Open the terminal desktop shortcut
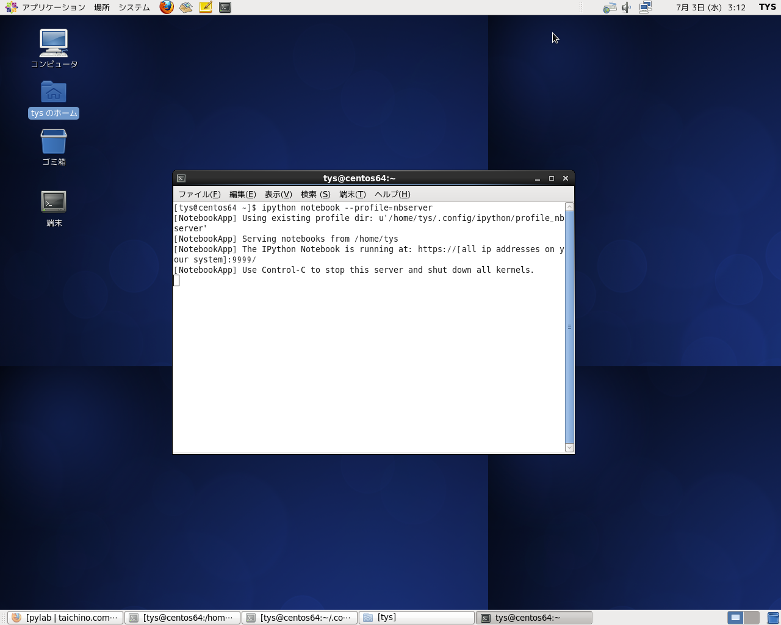Image resolution: width=781 pixels, height=625 pixels. point(54,202)
